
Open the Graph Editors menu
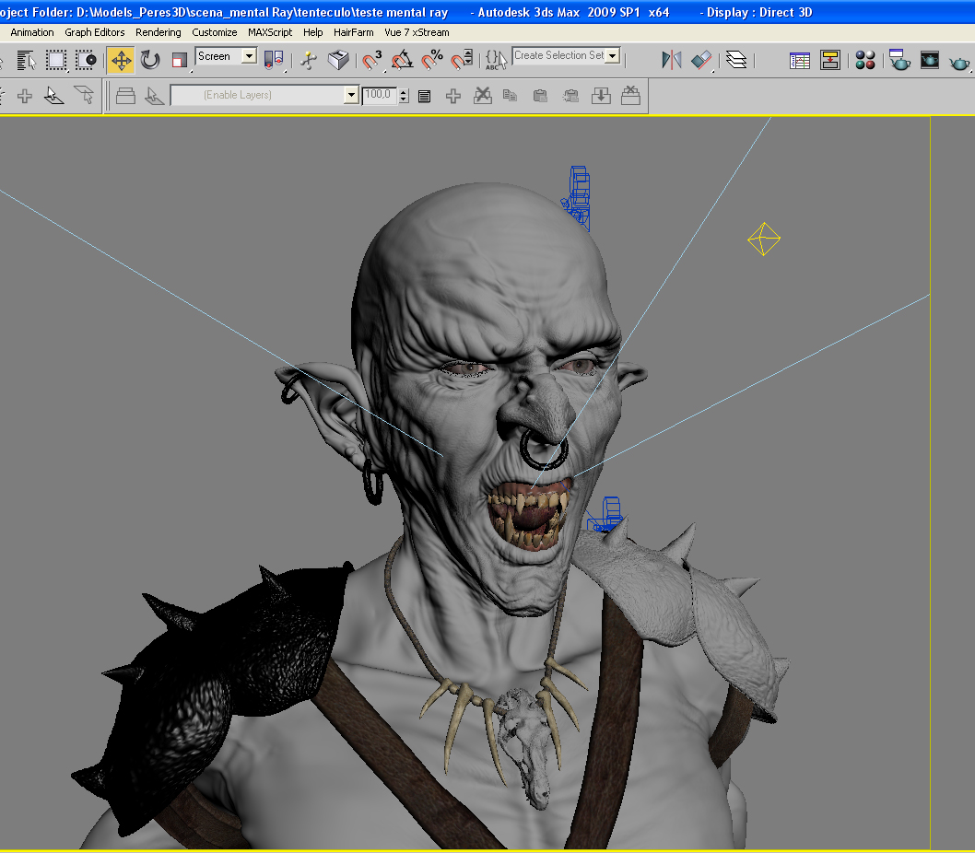95,32
